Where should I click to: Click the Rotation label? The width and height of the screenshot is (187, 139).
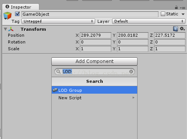(x=16, y=42)
